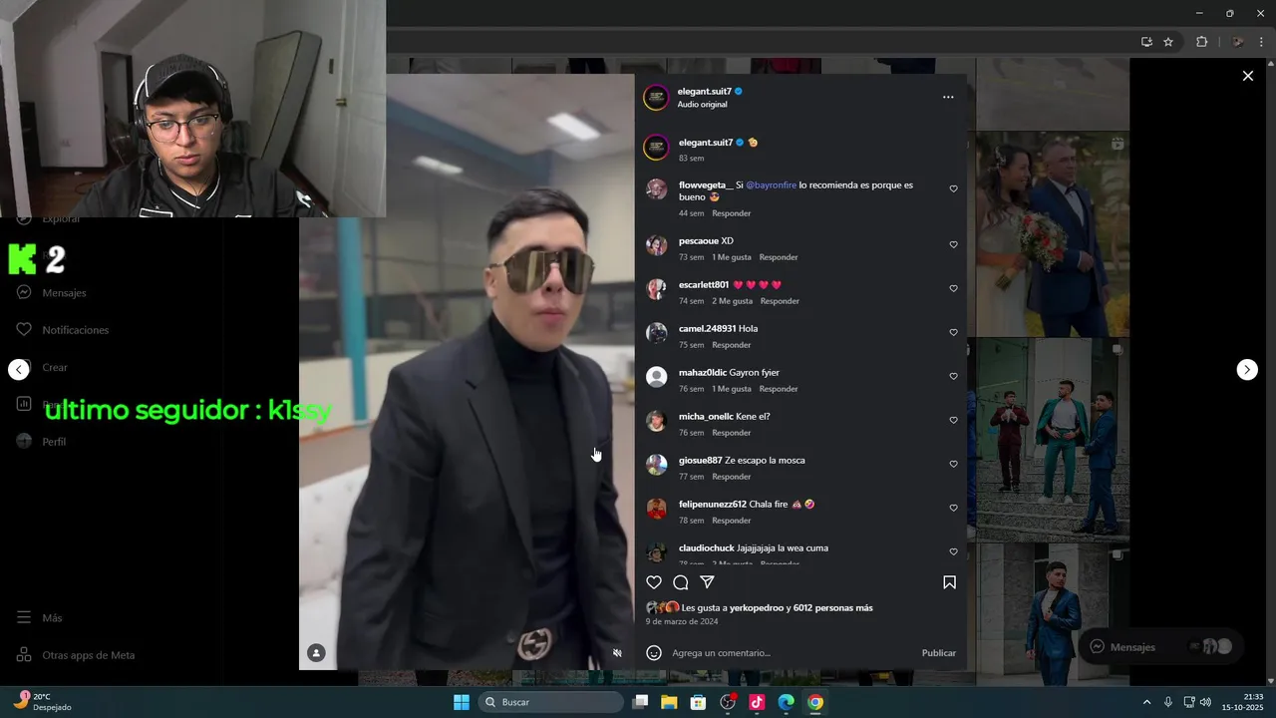View the '6012 personas más' likes list
Image resolution: width=1276 pixels, height=718 pixels.
click(833, 608)
